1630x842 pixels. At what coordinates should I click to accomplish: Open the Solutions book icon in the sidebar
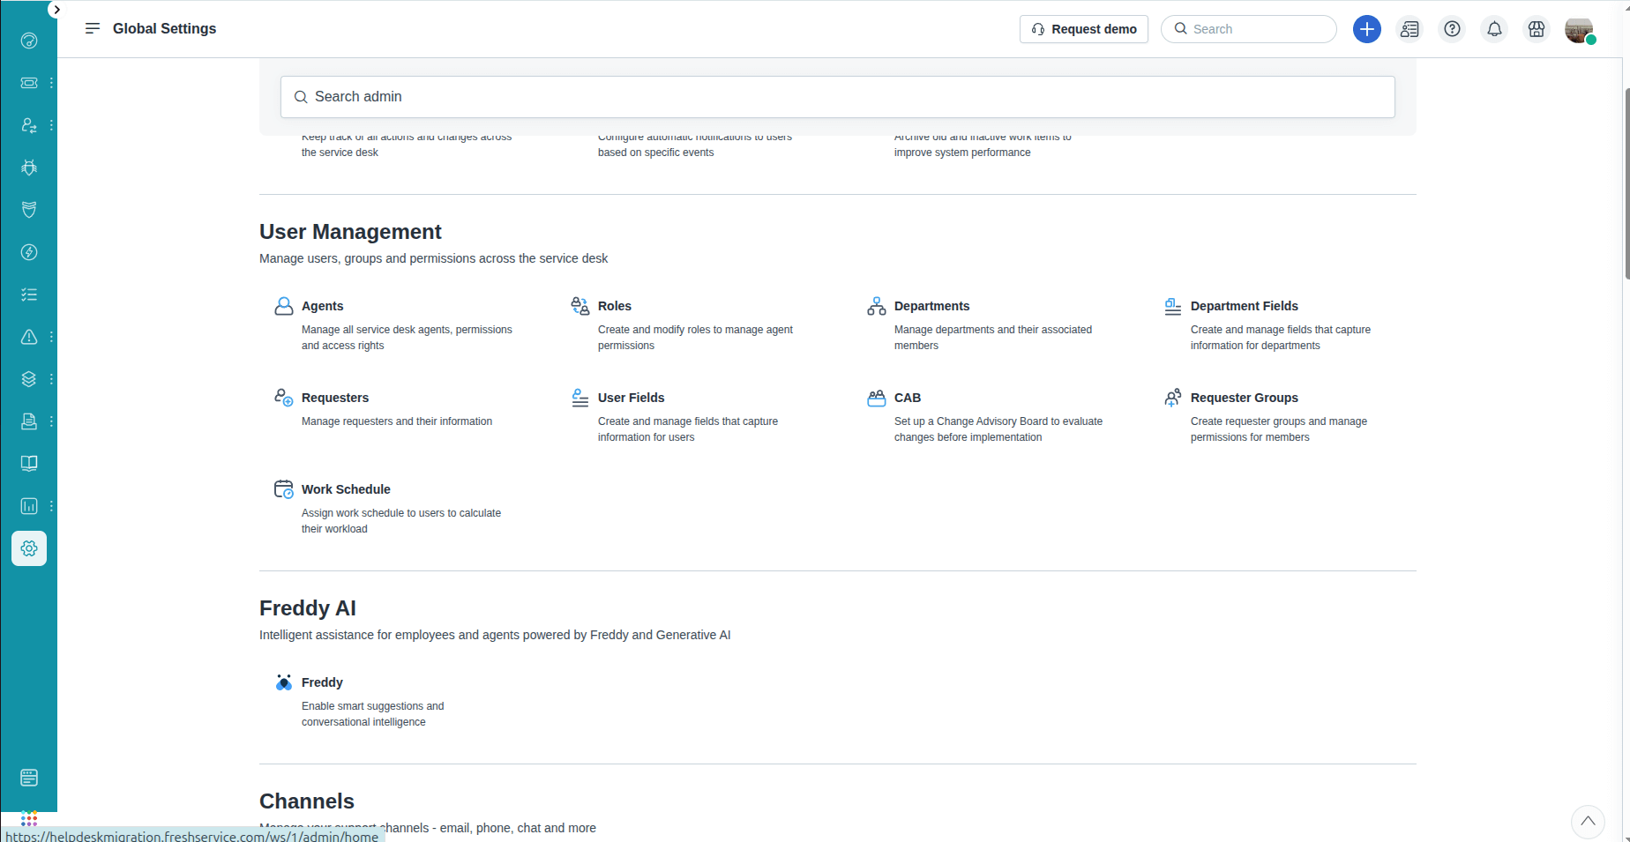[x=28, y=463]
